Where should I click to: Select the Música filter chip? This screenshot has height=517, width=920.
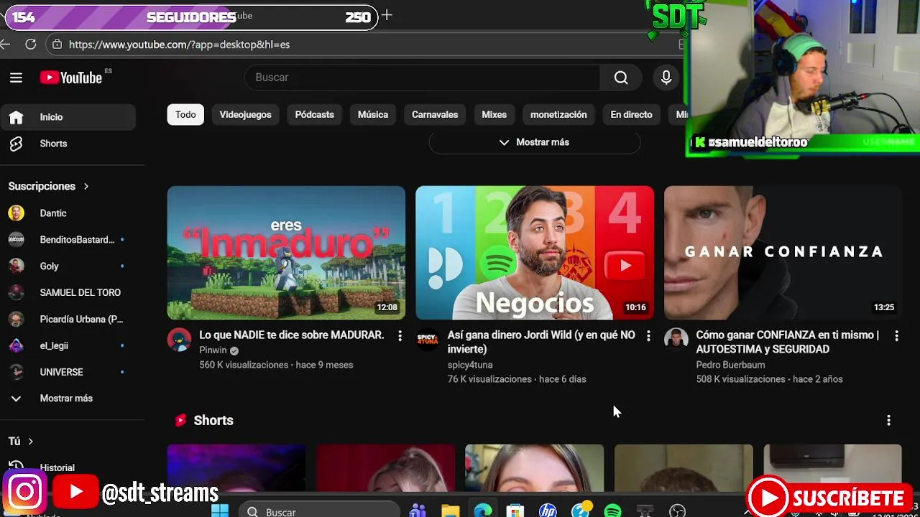(x=373, y=115)
